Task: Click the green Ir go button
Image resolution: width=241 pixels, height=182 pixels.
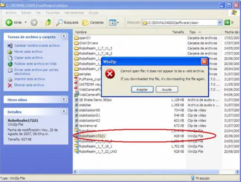Action: [x=227, y=23]
